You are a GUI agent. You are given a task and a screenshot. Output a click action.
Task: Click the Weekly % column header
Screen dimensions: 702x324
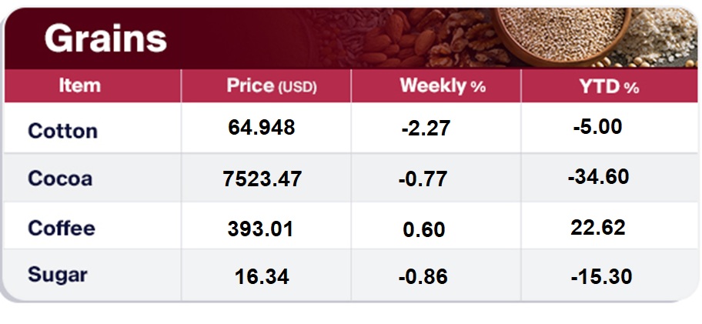point(443,85)
